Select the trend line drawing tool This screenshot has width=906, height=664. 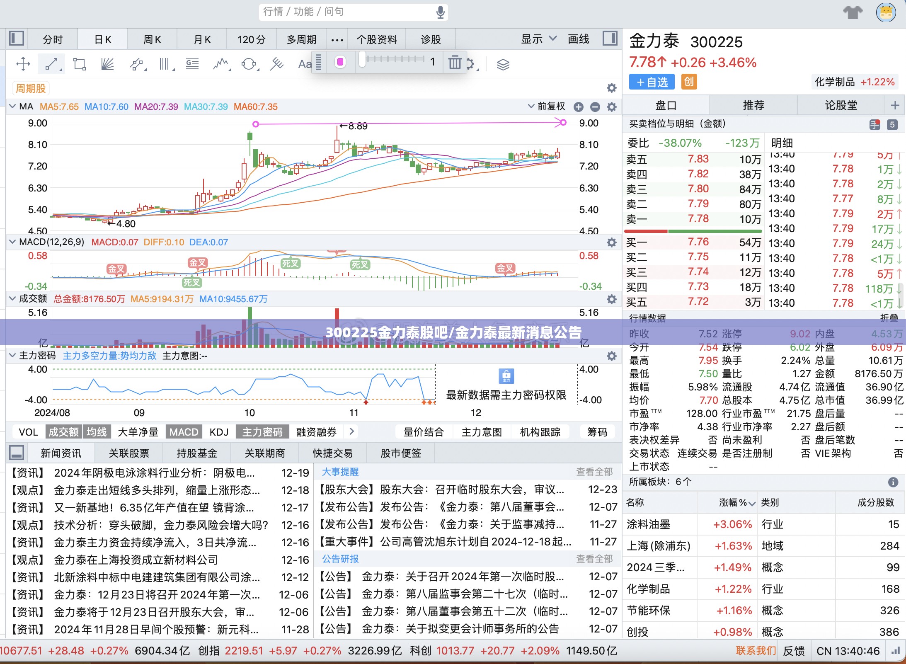[x=51, y=64]
